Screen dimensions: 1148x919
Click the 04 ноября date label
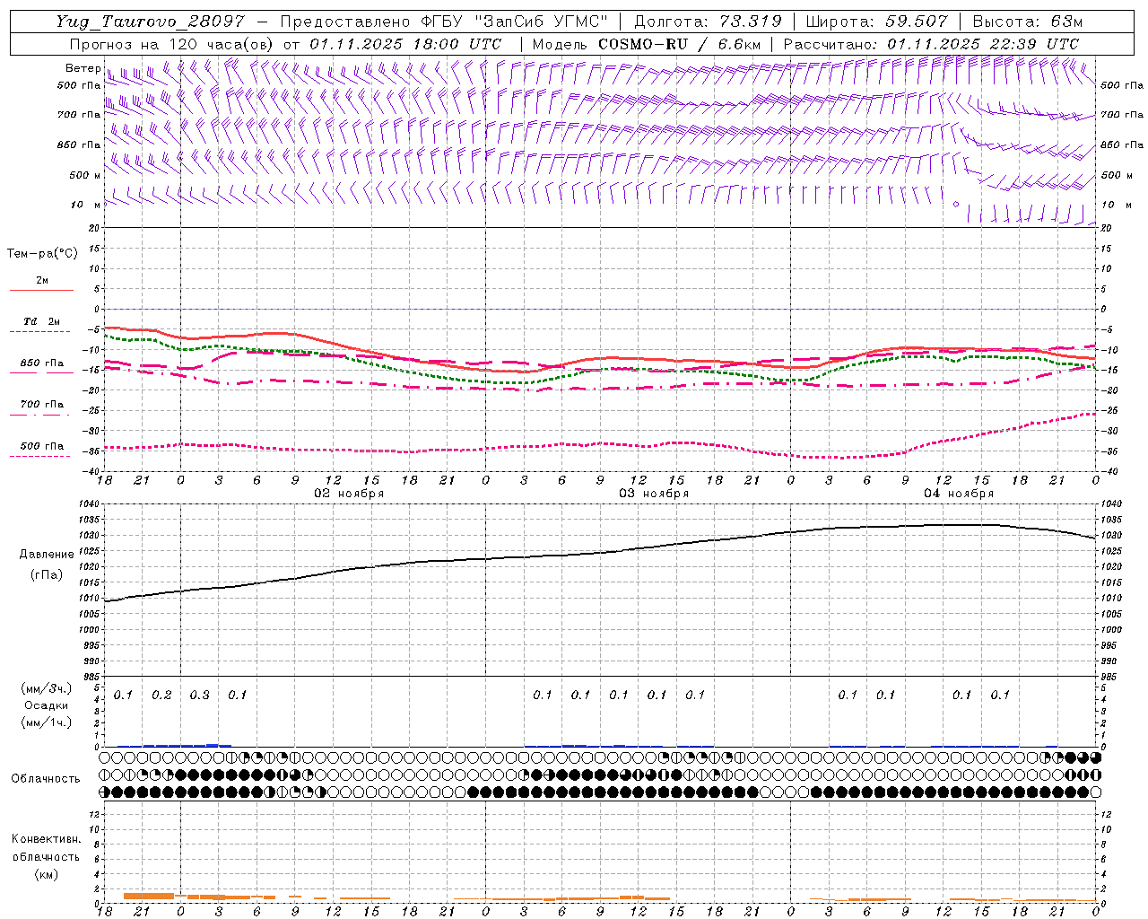tap(959, 494)
